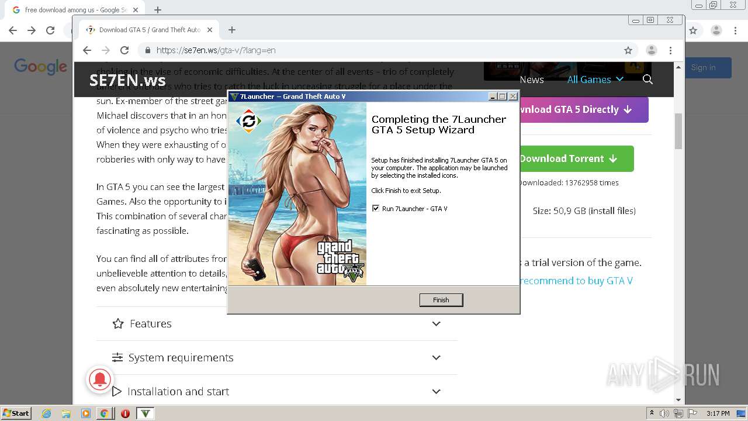
Task: Open Windows Explorer folder on taskbar
Action: point(66,413)
